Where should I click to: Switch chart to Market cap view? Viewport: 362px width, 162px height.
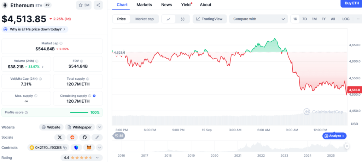pyautogui.click(x=145, y=19)
